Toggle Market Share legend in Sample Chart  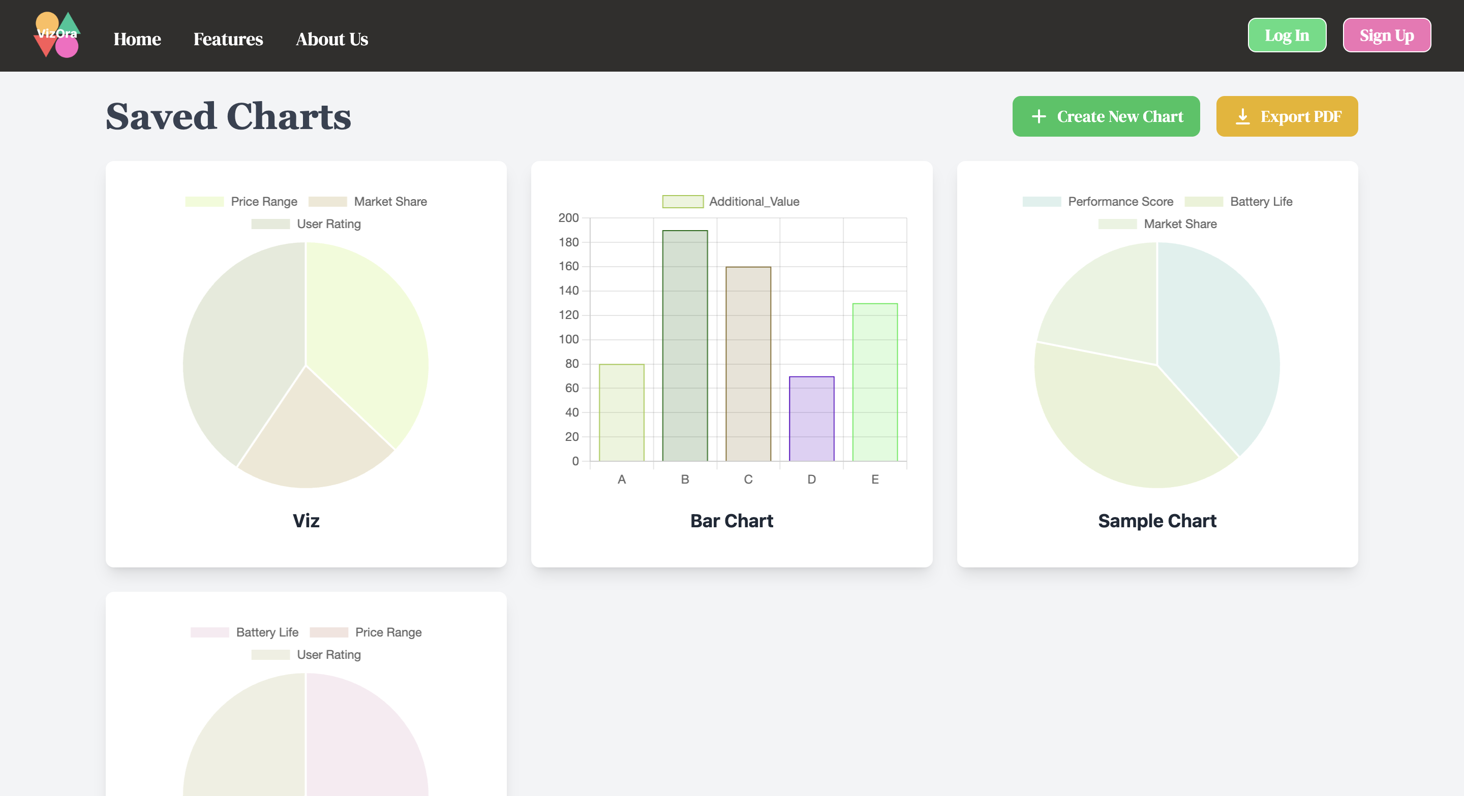1157,224
